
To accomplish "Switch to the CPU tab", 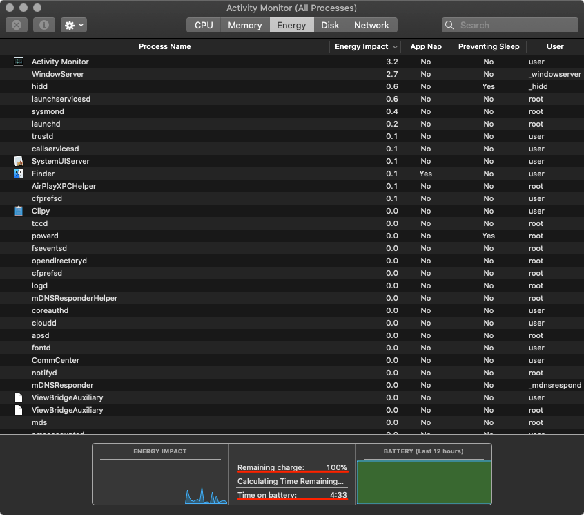I will click(204, 25).
